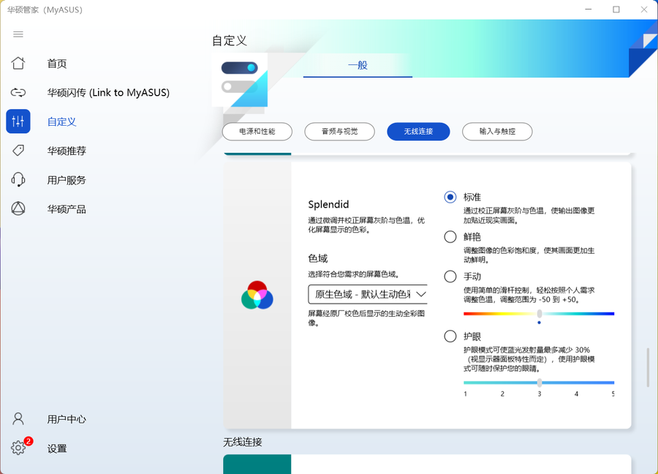
Task: Switch to the 输入与触控 category
Action: click(497, 132)
